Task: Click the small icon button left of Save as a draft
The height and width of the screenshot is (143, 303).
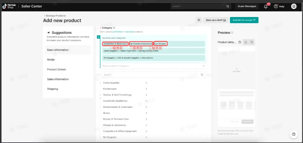Action: tap(199, 20)
